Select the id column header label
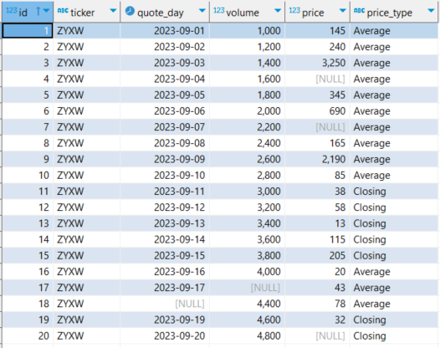Viewport: 440px width, 348px height. tap(23, 13)
